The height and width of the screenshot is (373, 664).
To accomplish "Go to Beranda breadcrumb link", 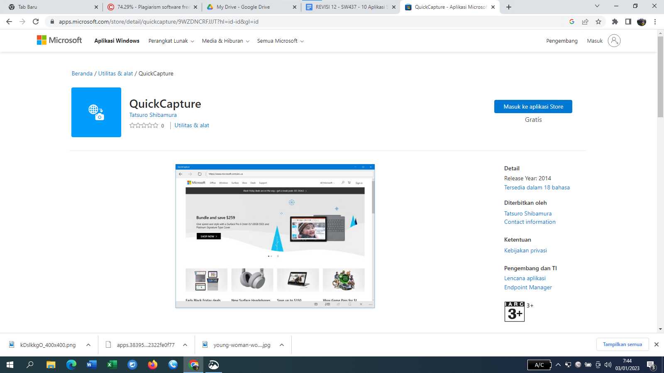I will 82,73.
